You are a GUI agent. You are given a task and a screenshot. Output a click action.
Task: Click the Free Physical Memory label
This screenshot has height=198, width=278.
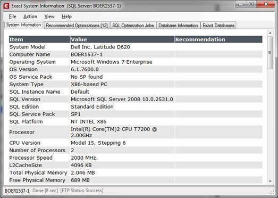tap(37, 180)
